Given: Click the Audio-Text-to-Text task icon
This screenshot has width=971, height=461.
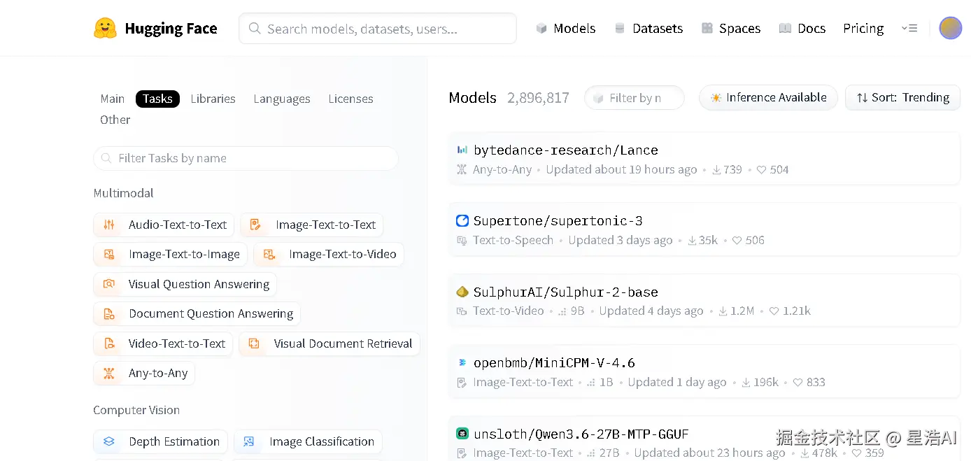Looking at the screenshot, I should pos(108,225).
